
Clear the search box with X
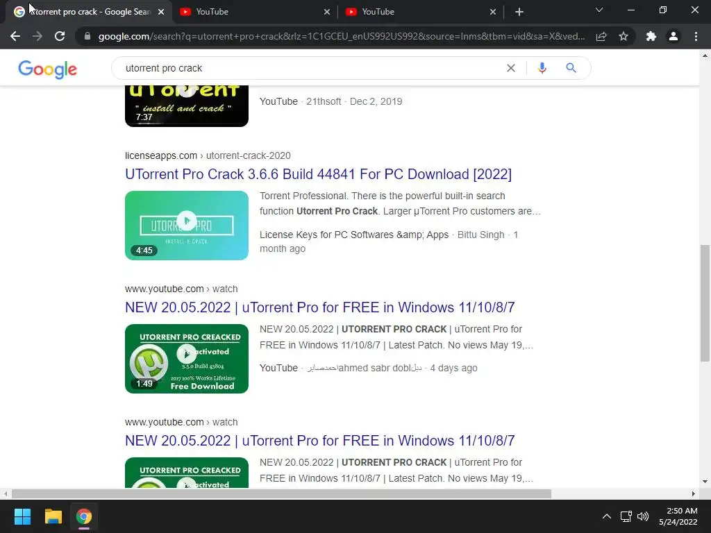click(510, 68)
